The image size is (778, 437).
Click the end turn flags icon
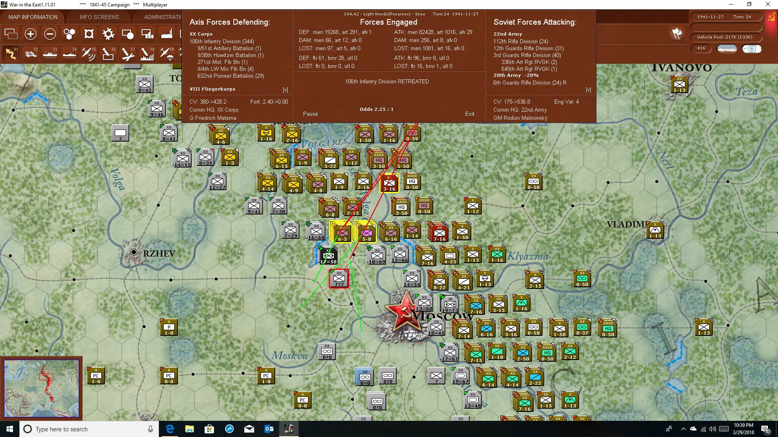click(677, 34)
